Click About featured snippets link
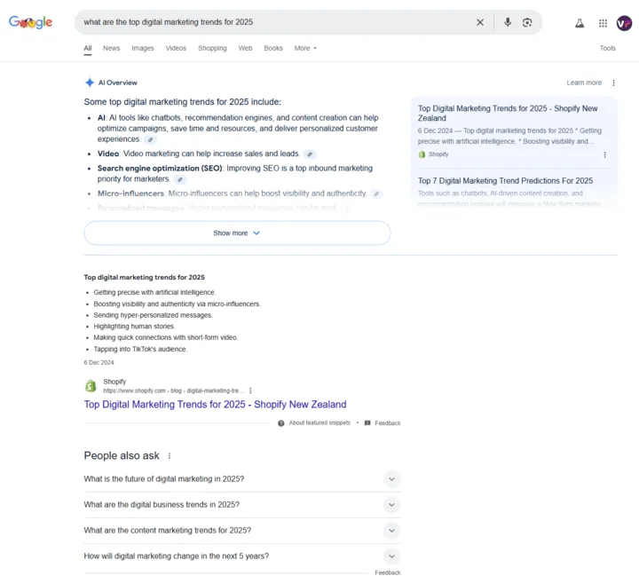Image resolution: width=639 pixels, height=584 pixels. 319,423
